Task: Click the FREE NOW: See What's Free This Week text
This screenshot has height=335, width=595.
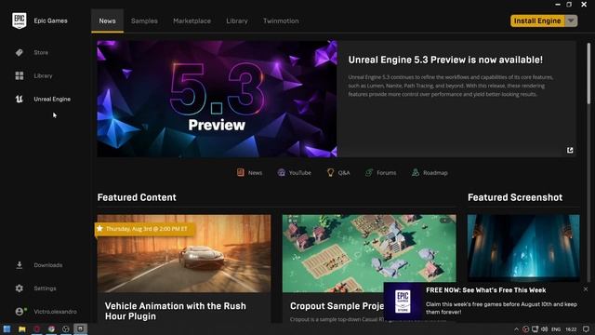Action: [485, 290]
